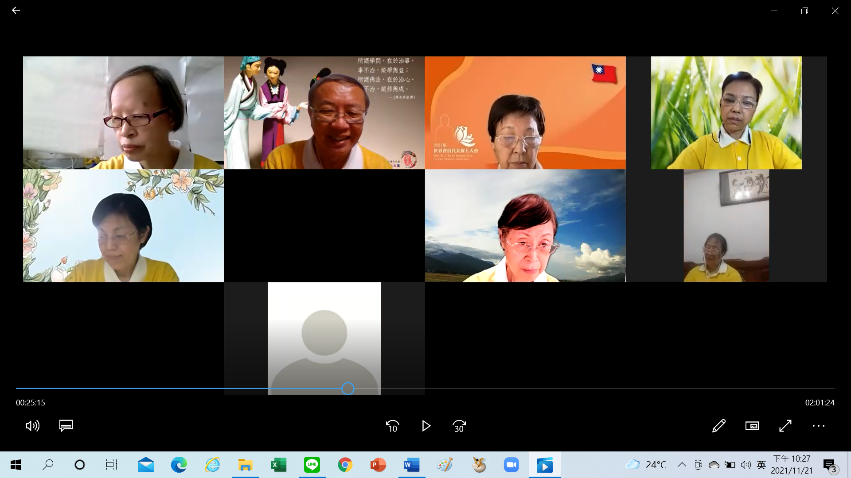The image size is (851, 478).
Task: Open the Windows Start menu
Action: tap(16, 465)
